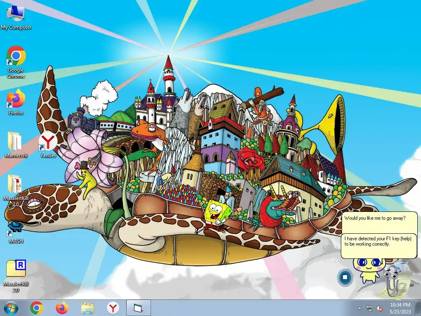Open the Mametchi folder on desktop
The image size is (421, 316).
pos(16,144)
